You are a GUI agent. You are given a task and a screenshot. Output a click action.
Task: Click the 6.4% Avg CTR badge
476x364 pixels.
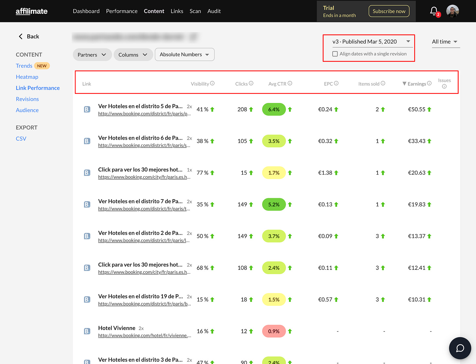click(274, 110)
